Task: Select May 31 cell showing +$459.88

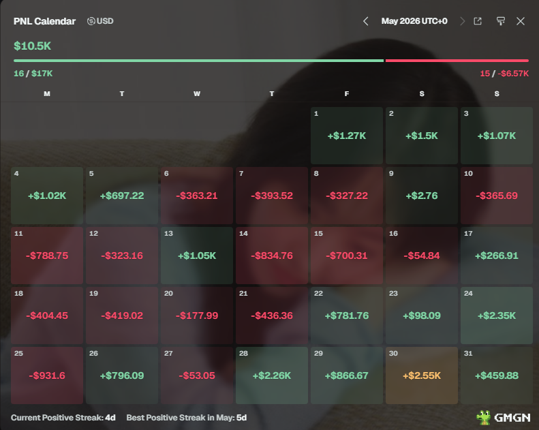Action: click(496, 375)
